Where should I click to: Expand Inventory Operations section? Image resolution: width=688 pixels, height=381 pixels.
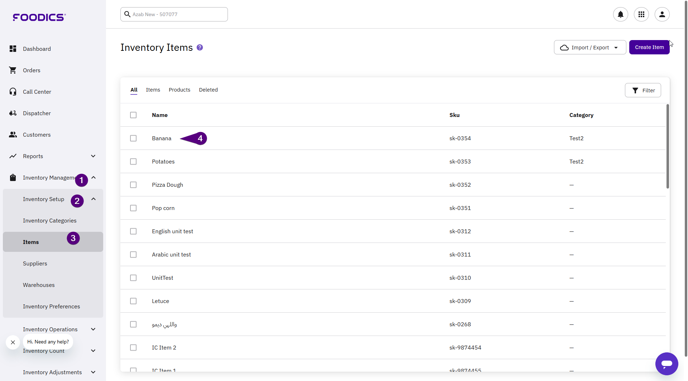pyautogui.click(x=93, y=329)
